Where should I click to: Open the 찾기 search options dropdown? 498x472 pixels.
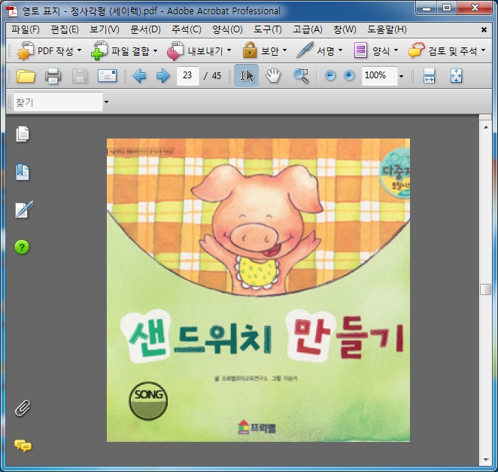[106, 102]
